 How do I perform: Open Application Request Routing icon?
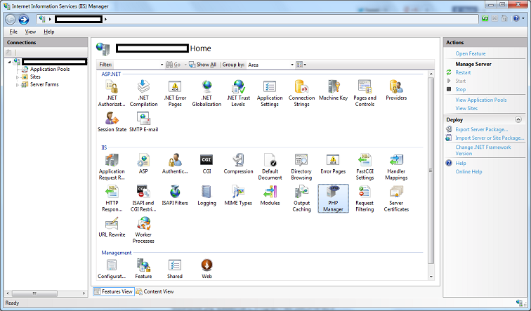(112, 167)
